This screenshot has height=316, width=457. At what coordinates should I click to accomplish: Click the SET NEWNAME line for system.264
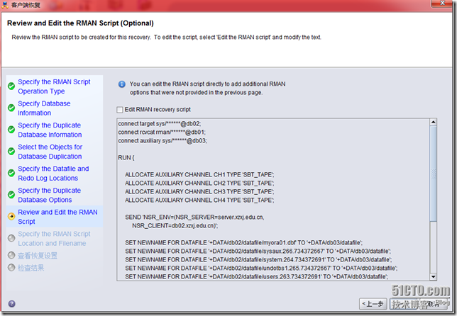pyautogui.click(x=258, y=259)
